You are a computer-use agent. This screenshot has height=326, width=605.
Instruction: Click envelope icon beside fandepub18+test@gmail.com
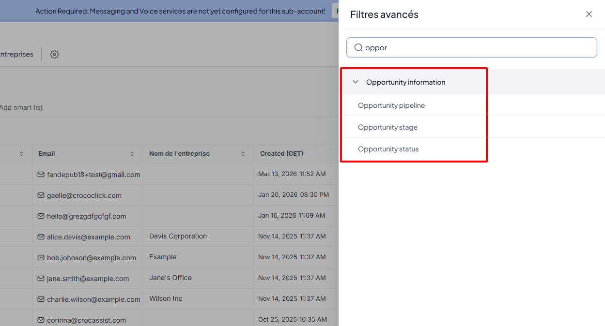point(41,175)
